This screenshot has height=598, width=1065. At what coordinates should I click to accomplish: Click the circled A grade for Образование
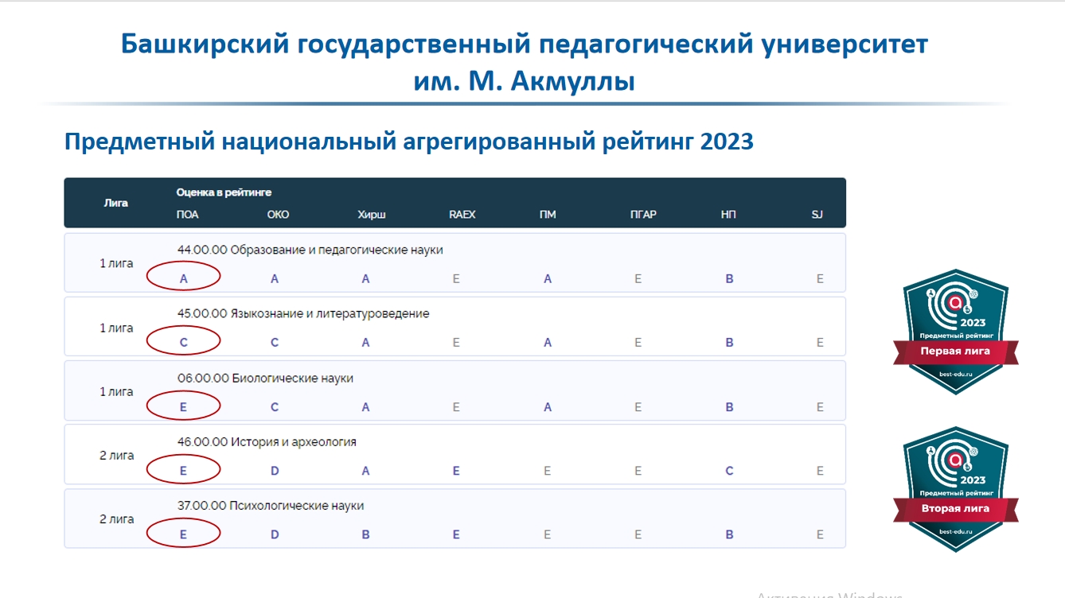click(184, 279)
